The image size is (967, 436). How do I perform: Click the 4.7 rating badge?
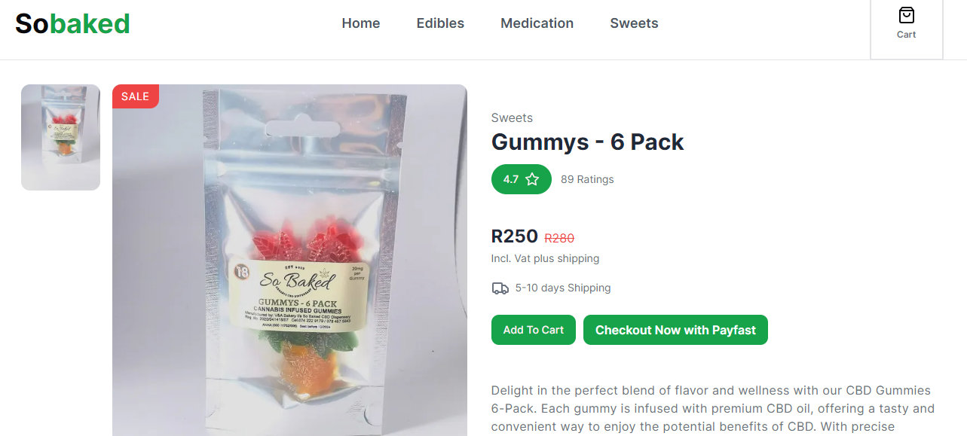[x=522, y=179]
